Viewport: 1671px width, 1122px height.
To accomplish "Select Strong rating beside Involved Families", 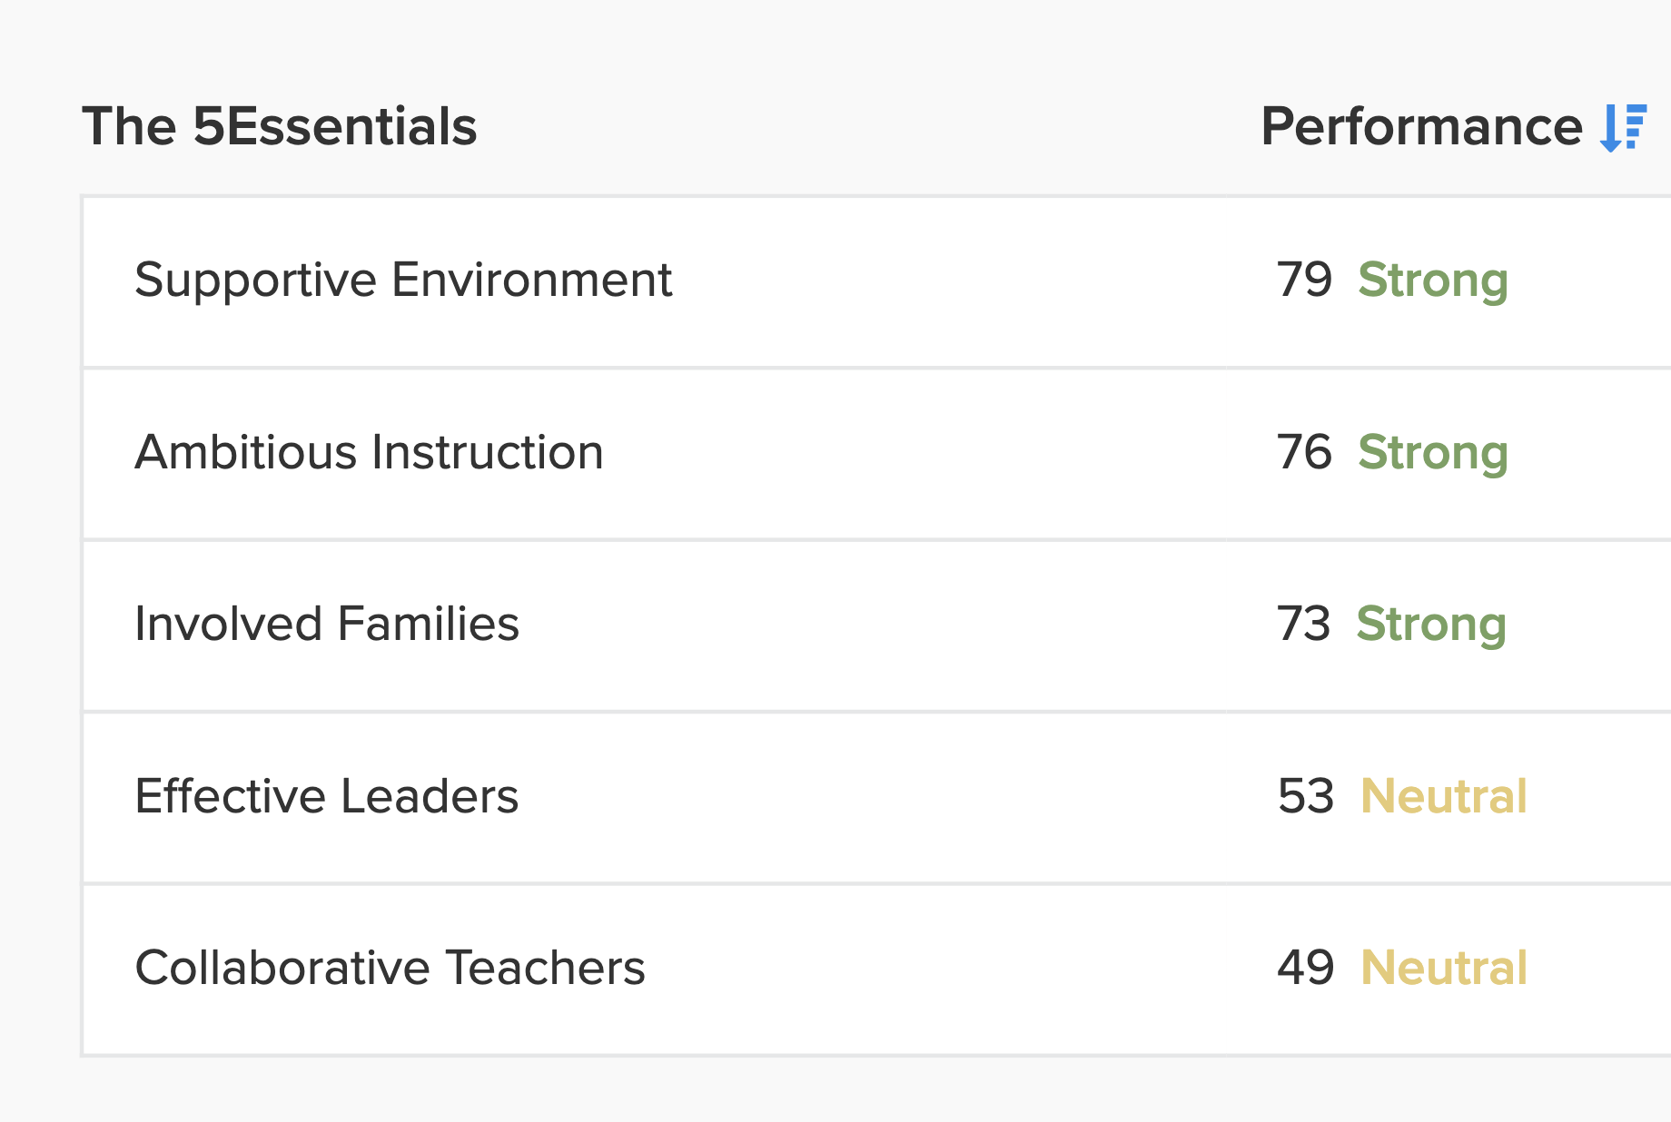I will click(x=1431, y=625).
